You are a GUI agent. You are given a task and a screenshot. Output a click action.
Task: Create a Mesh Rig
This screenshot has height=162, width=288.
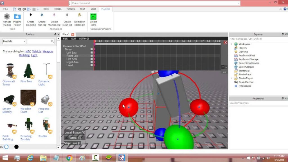pos(67,19)
